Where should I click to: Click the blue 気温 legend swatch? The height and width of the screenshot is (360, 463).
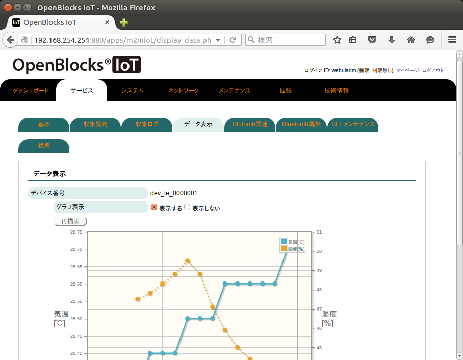pyautogui.click(x=284, y=242)
